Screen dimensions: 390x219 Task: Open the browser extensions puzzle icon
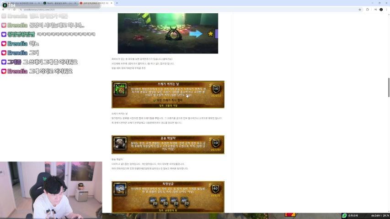367,10
